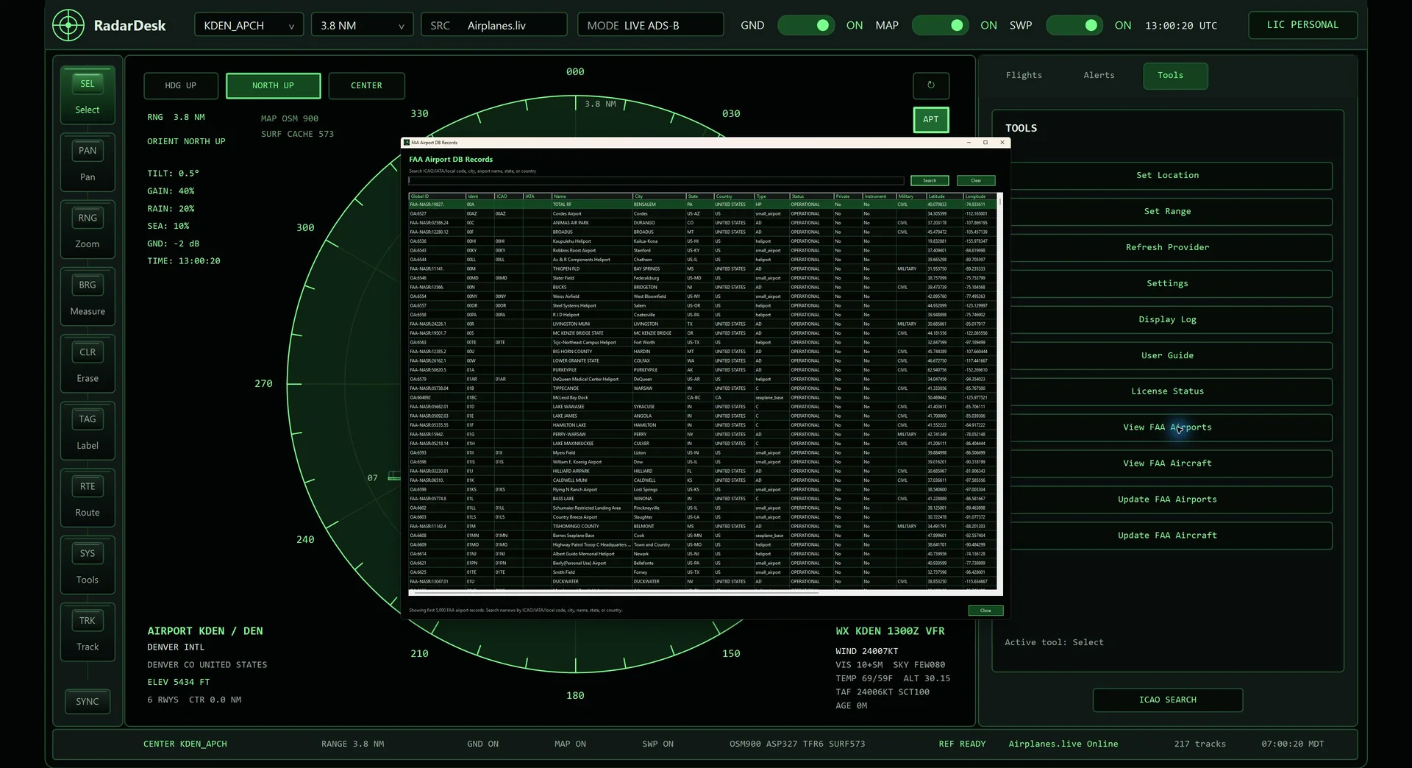Open the SYS Tools button
The width and height of the screenshot is (1412, 768).
click(x=88, y=566)
